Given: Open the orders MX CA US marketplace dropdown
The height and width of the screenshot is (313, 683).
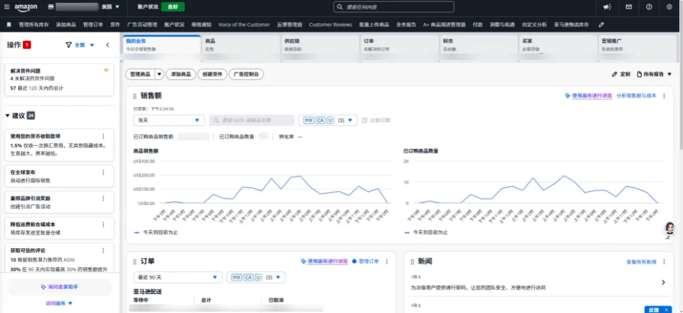Looking at the screenshot, I should point(256,277).
